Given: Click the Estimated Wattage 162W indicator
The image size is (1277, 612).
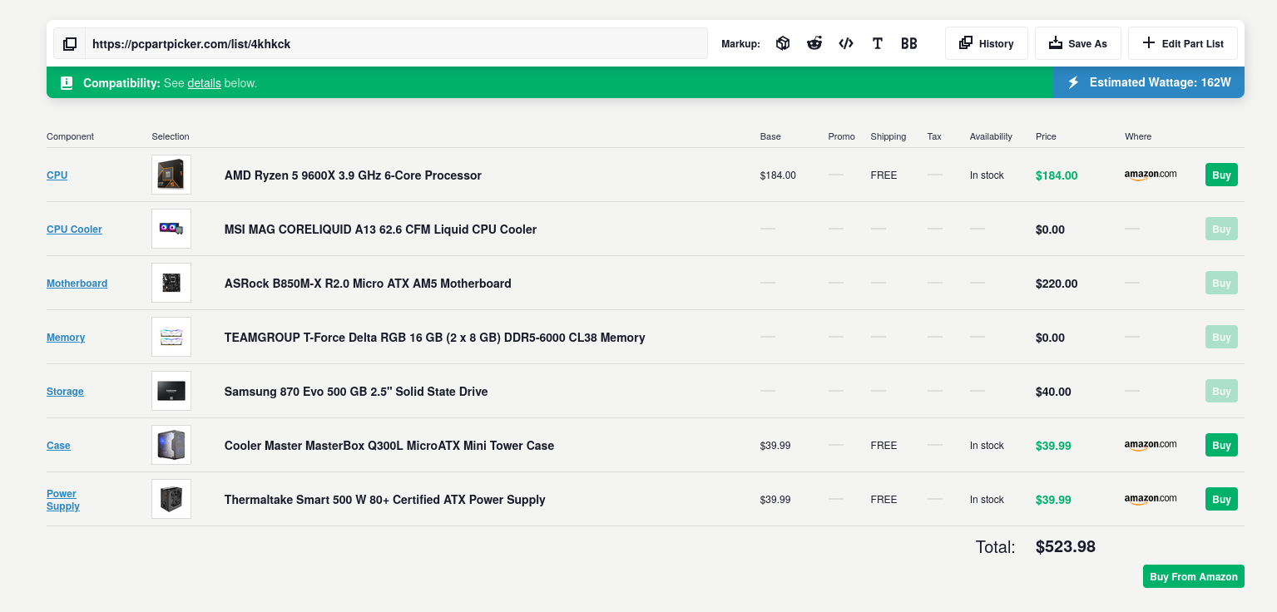Looking at the screenshot, I should [1149, 82].
